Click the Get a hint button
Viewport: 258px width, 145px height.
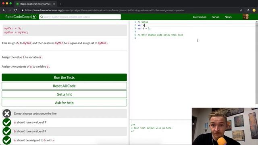click(x=64, y=94)
